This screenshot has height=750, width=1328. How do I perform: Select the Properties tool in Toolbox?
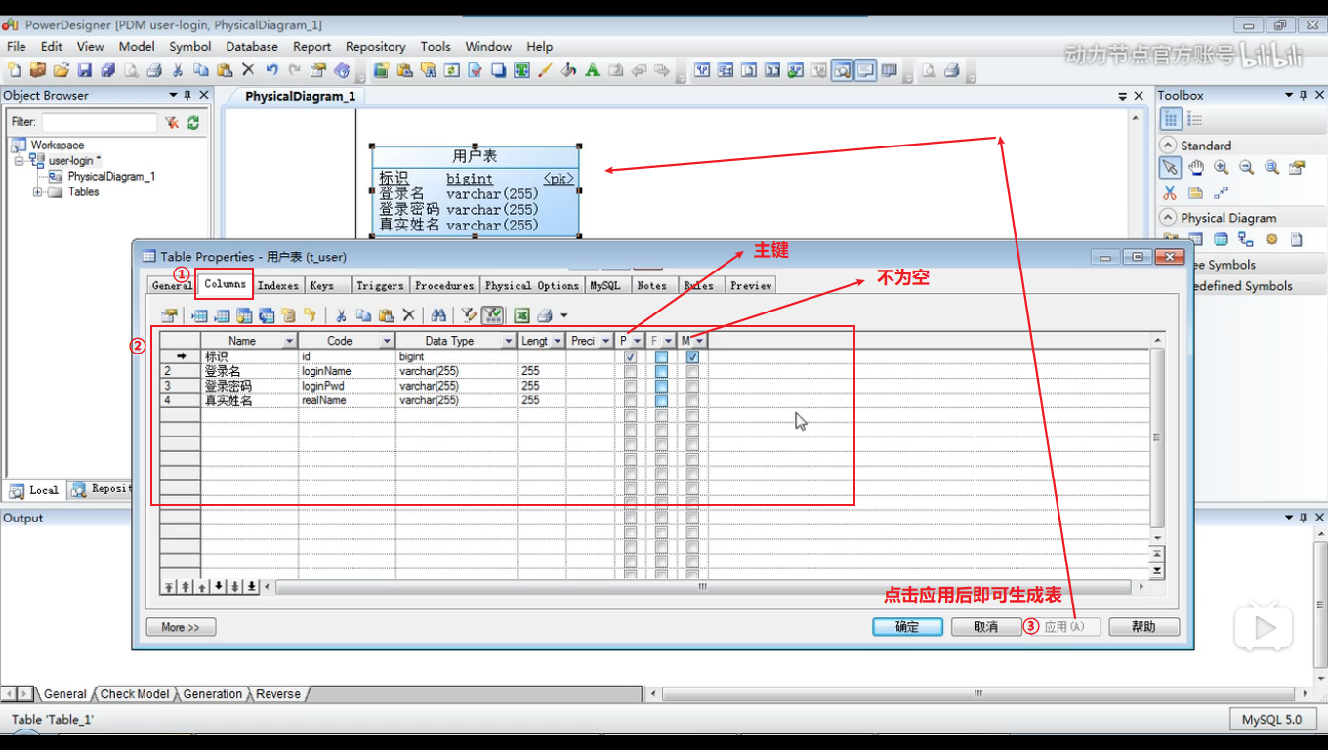1297,167
